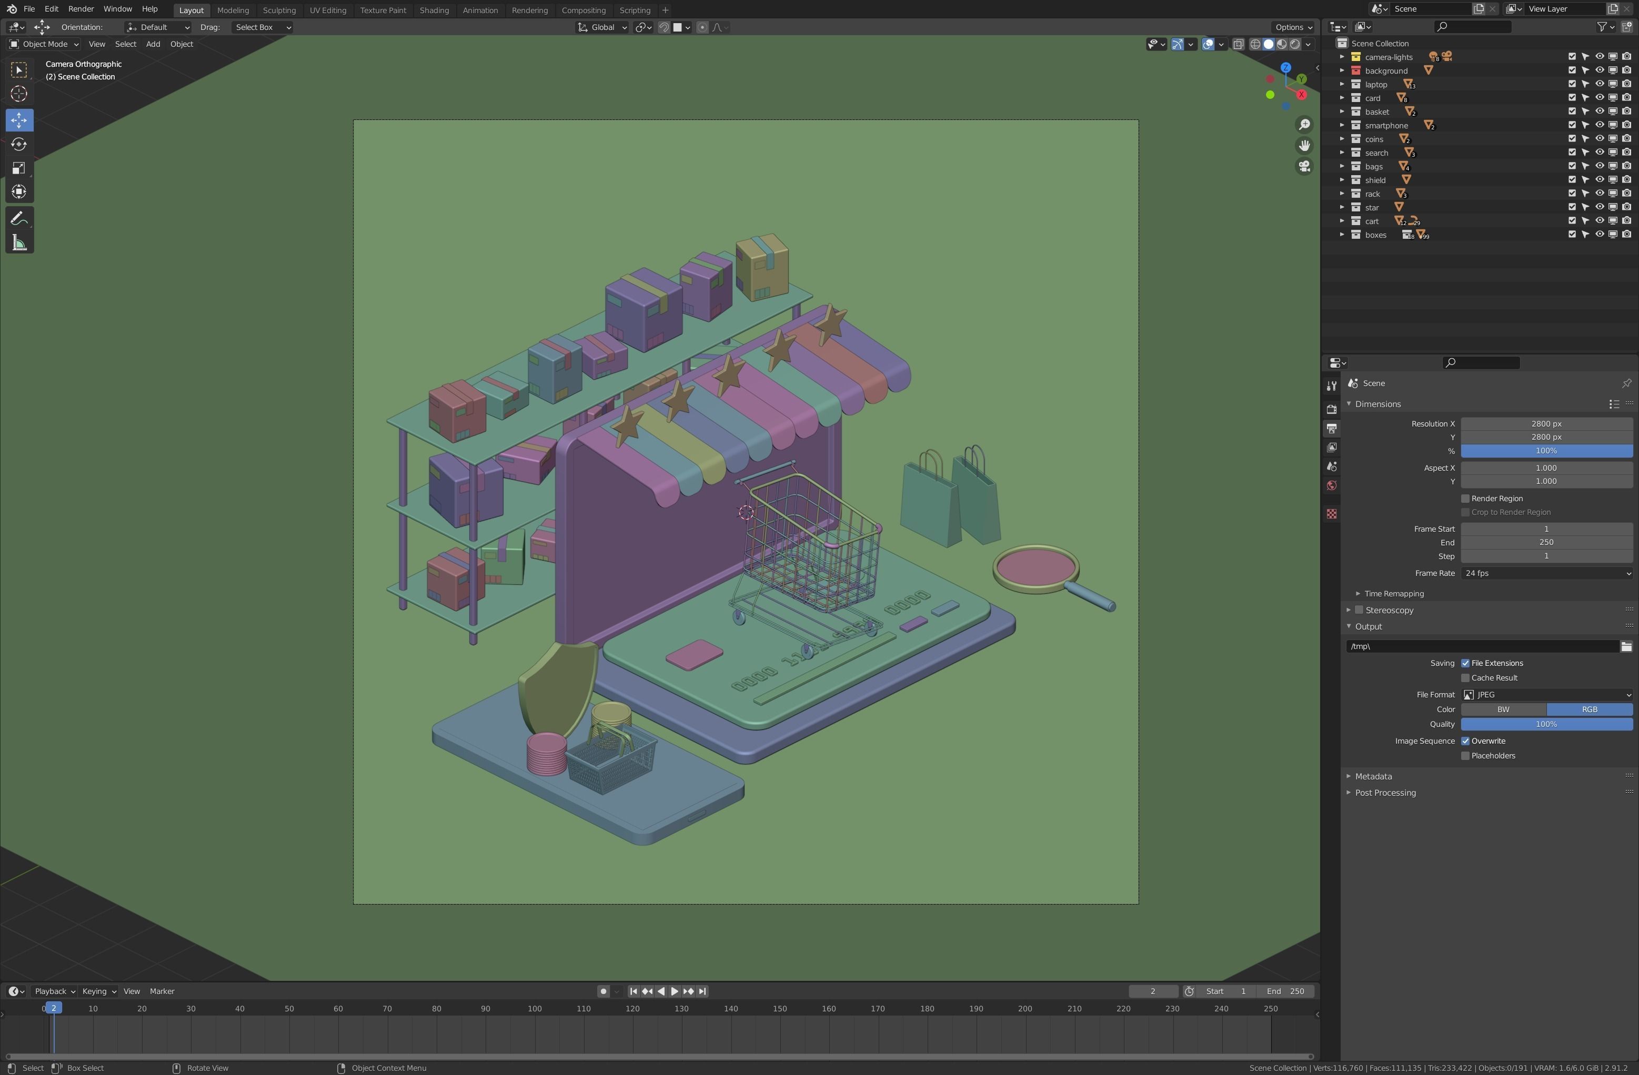The width and height of the screenshot is (1639, 1075).
Task: Open the Render menu
Action: 81,9
